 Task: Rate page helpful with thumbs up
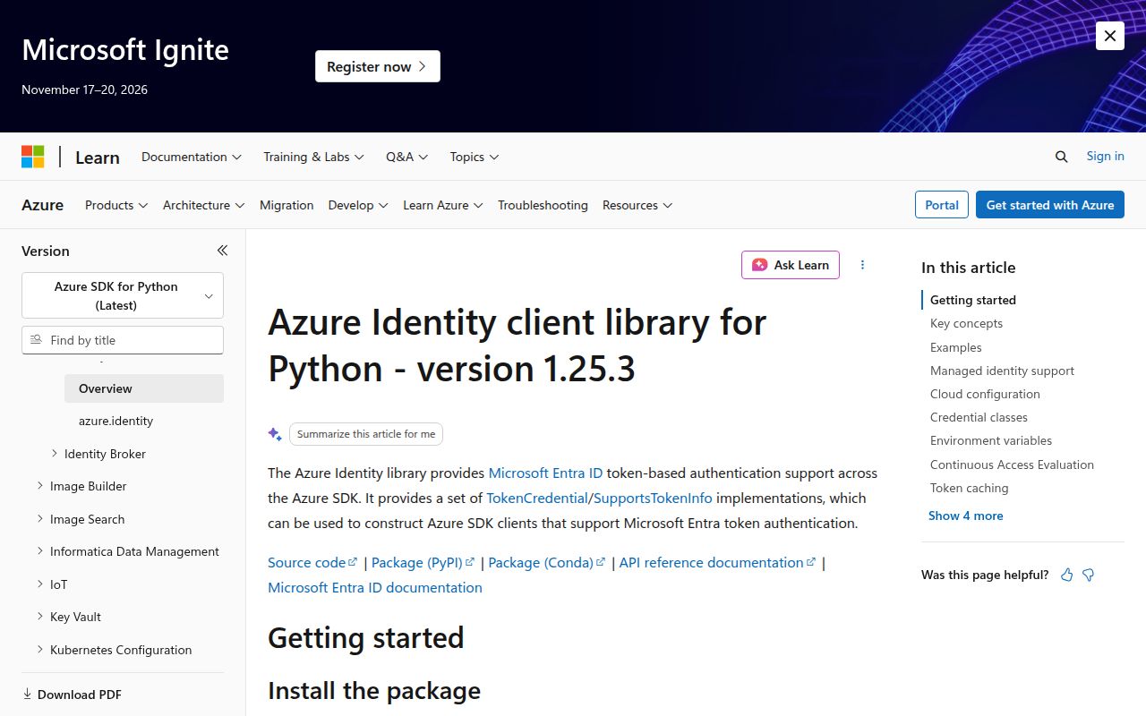1066,575
